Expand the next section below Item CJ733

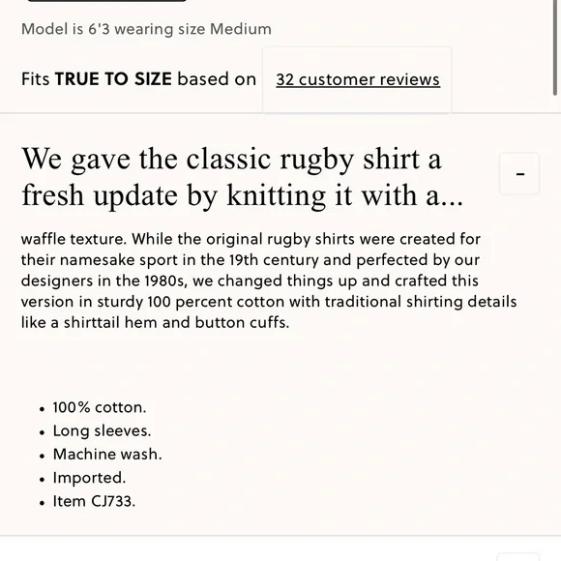[x=518, y=557]
